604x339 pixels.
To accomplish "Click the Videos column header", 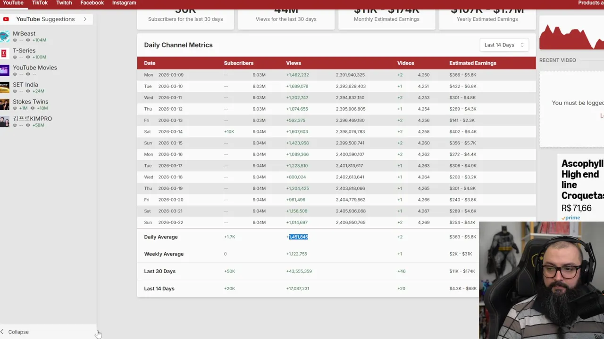I will pos(406,63).
